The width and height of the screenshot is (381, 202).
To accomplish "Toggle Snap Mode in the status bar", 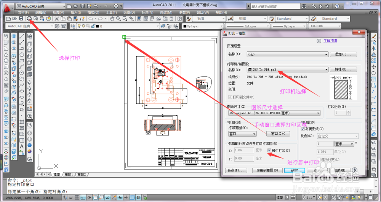I will (71, 197).
